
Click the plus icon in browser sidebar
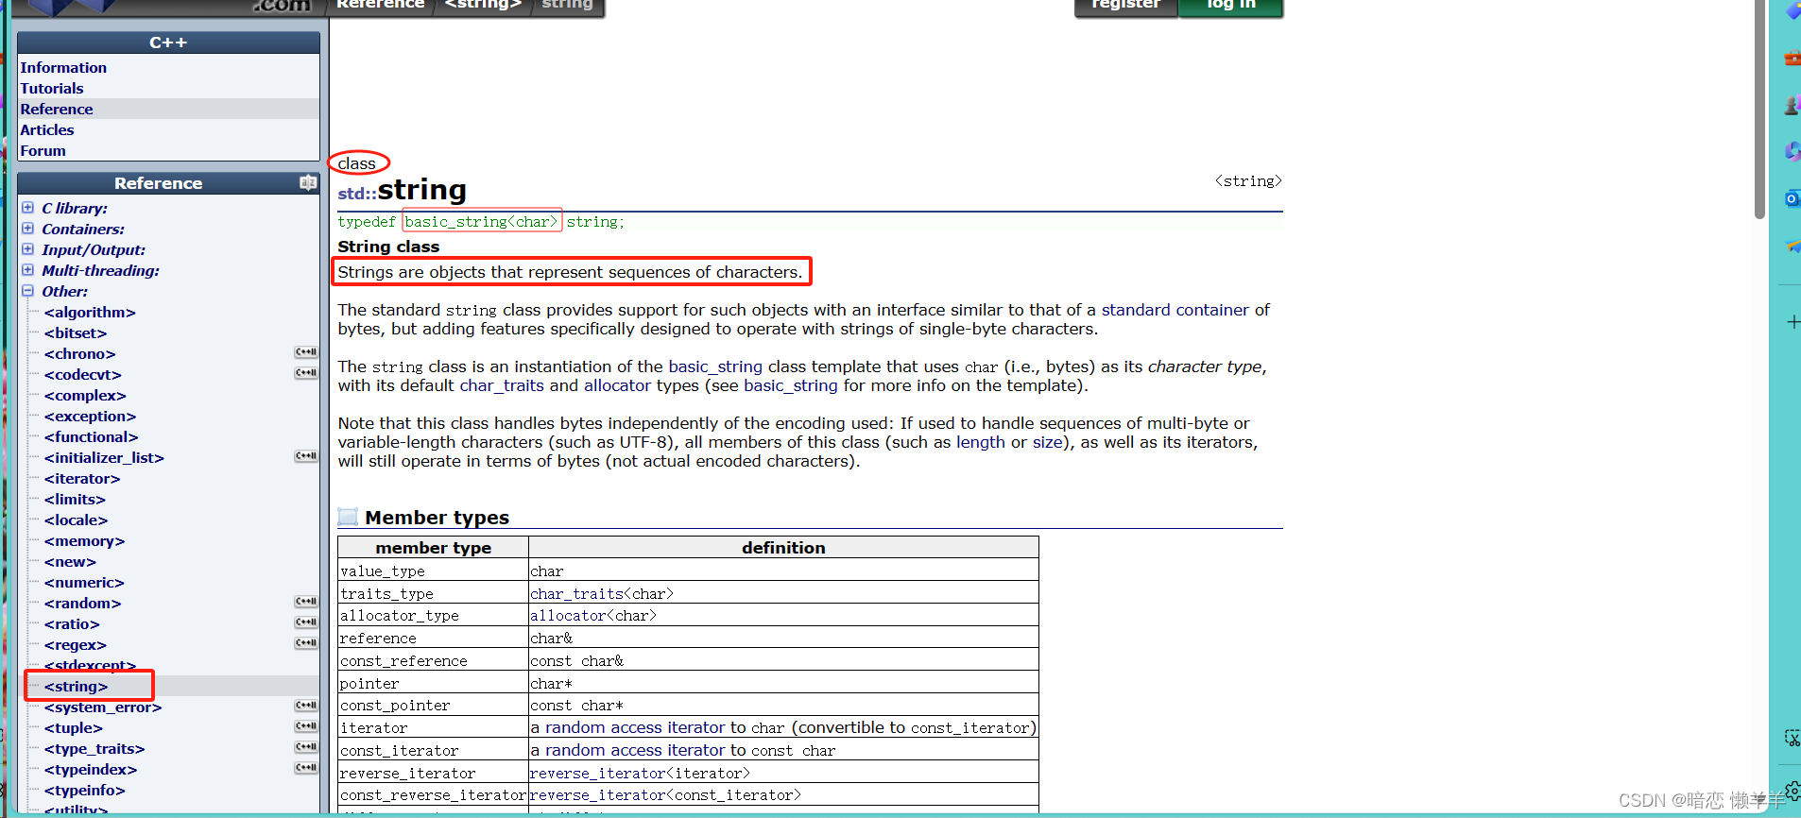click(x=1792, y=322)
